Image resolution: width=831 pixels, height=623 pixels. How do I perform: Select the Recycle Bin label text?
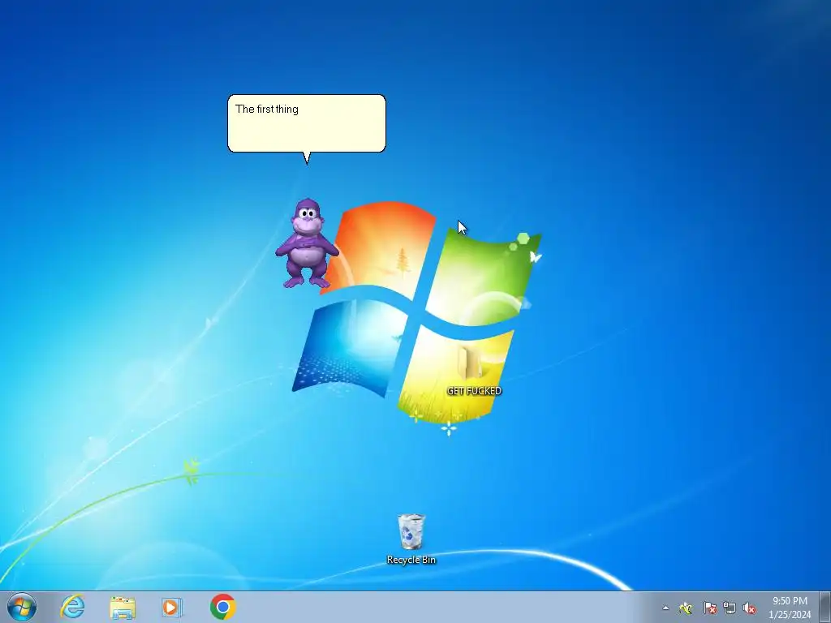click(411, 560)
